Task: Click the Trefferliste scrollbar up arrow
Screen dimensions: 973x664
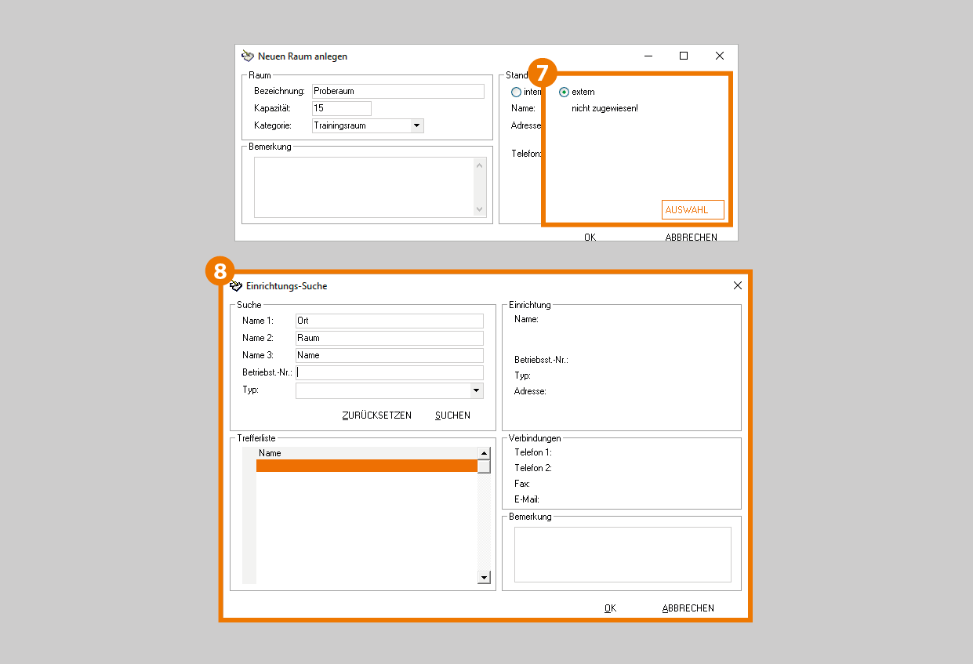Action: (484, 452)
